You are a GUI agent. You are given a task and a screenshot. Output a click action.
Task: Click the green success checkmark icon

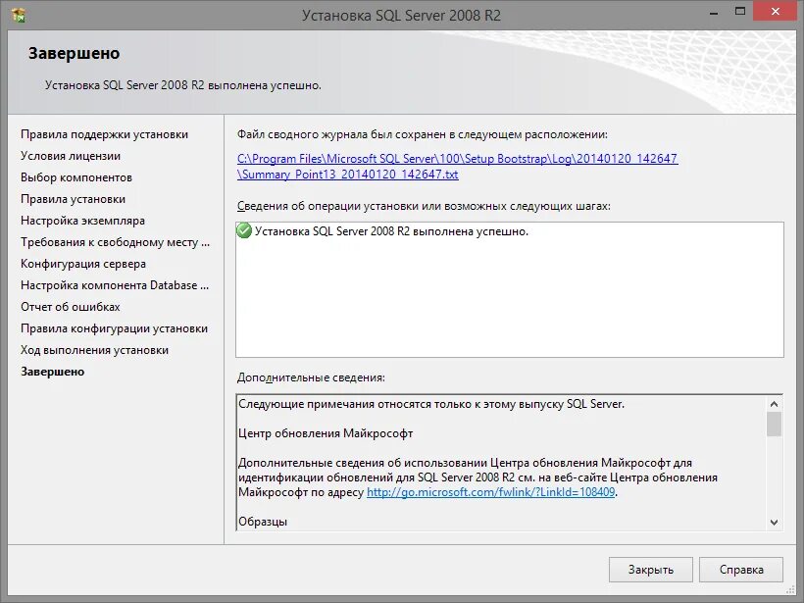click(x=244, y=230)
